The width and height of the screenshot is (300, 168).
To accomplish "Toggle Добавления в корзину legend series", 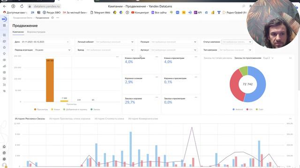I will click(75, 110).
